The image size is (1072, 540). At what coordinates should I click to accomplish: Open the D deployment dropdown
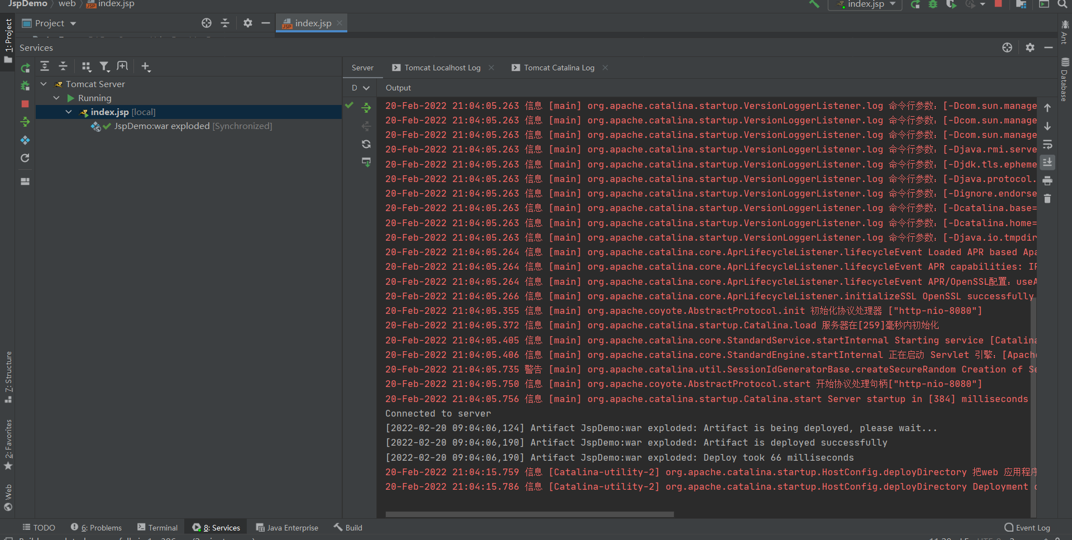[x=360, y=88]
